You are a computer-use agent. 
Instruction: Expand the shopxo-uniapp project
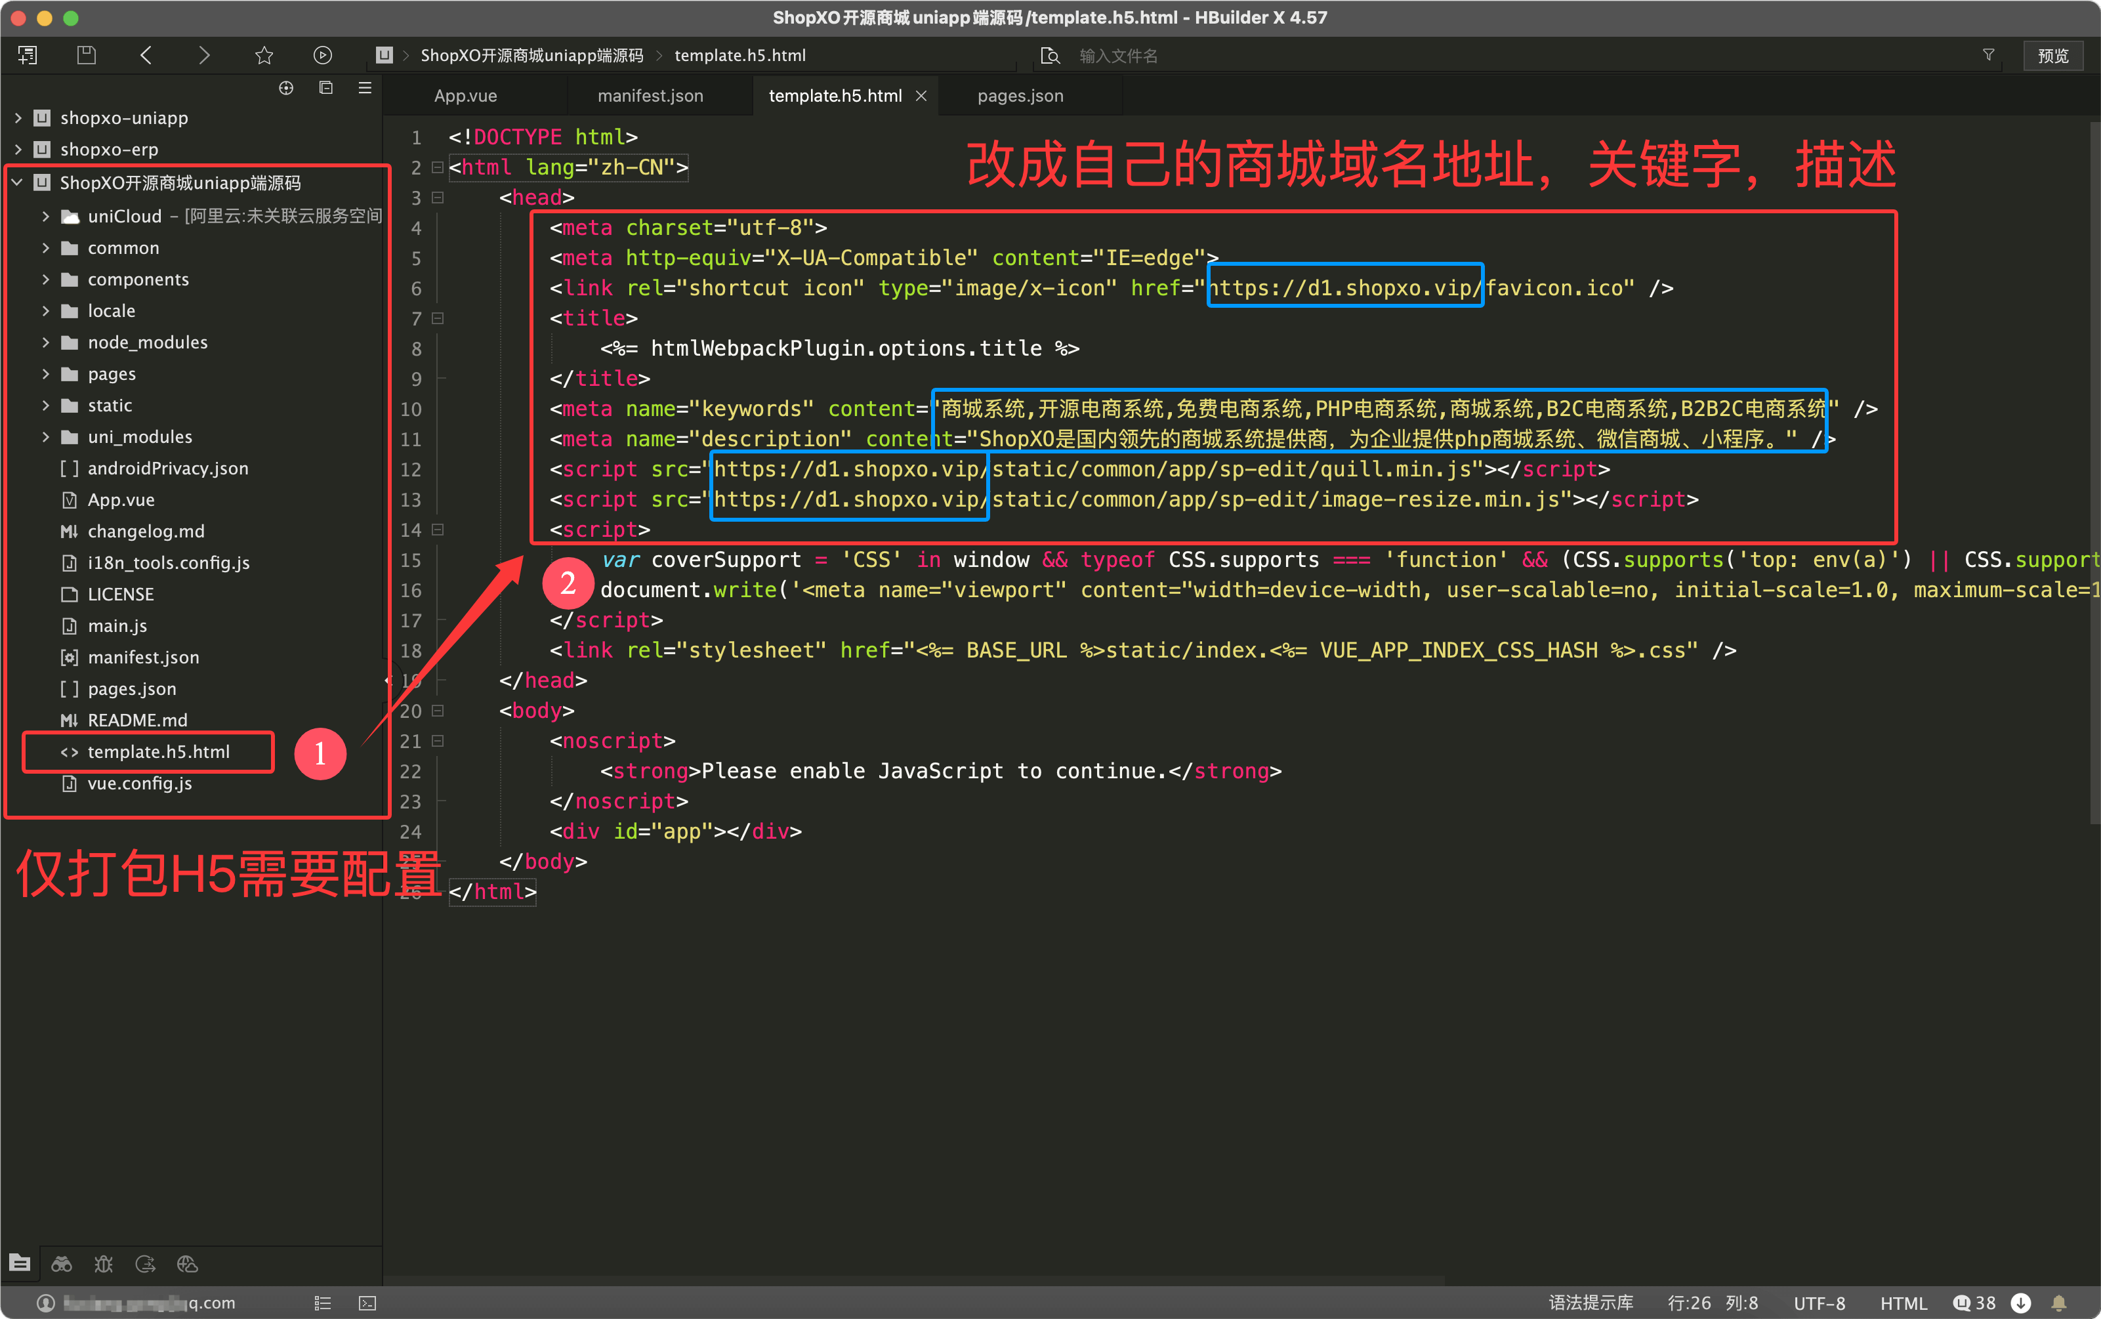18,117
